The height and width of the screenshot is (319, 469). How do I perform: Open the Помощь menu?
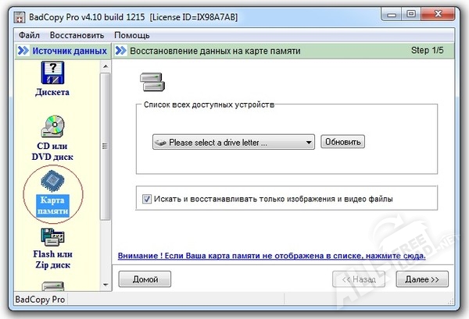pyautogui.click(x=131, y=35)
